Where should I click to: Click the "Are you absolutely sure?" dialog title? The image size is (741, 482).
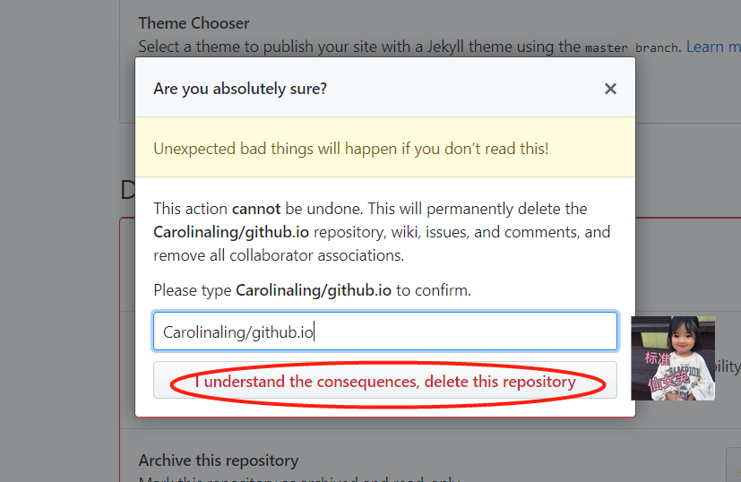coord(240,89)
